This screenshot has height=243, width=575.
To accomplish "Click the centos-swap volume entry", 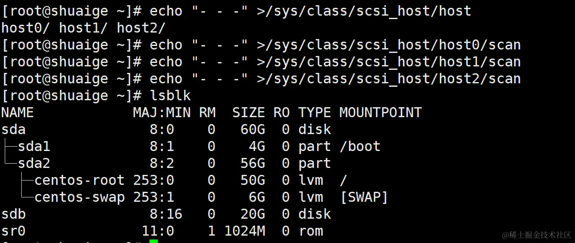I will click(79, 197).
